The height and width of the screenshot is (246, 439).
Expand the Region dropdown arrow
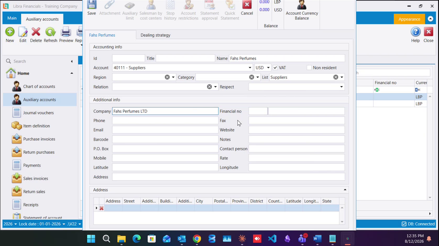(173, 77)
